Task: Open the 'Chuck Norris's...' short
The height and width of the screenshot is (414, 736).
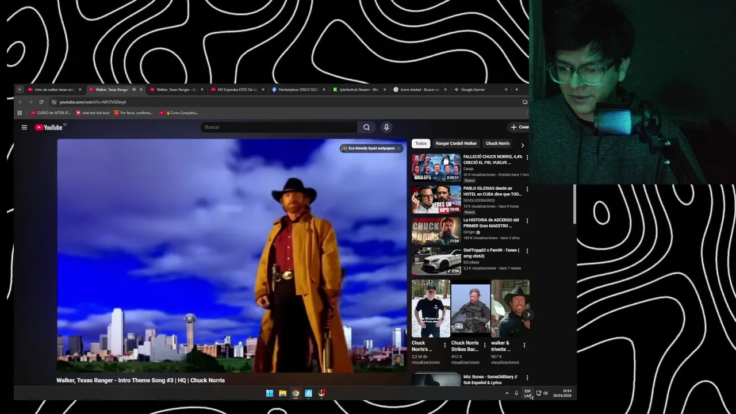Action: tap(431, 308)
